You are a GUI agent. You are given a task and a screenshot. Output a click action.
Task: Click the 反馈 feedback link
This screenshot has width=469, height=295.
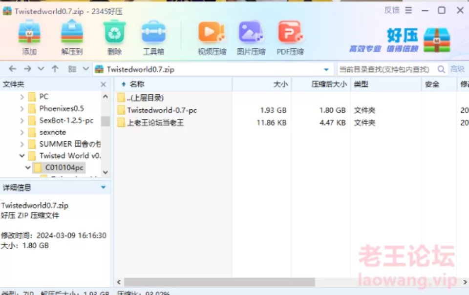coord(392,10)
